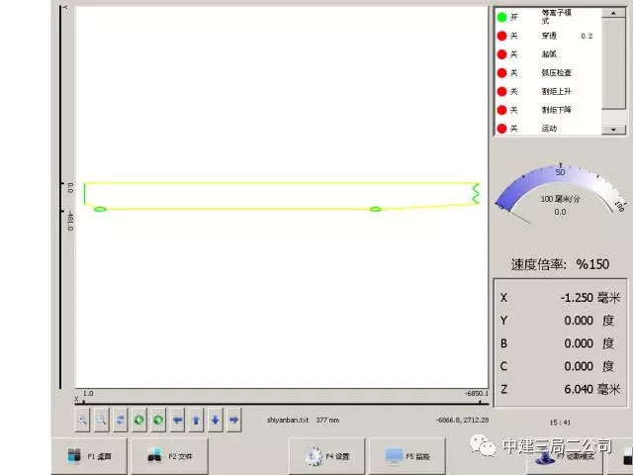Click the F5 监控 monitor button
633x475 pixels.
[407, 457]
